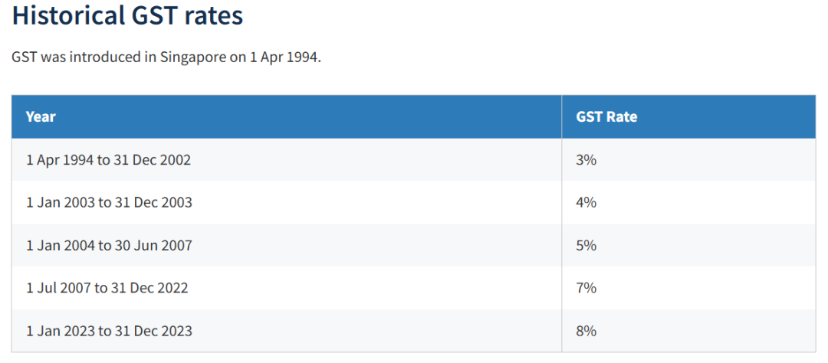The height and width of the screenshot is (363, 828).
Task: Click the word Rate in the table header
Action: [x=622, y=116]
